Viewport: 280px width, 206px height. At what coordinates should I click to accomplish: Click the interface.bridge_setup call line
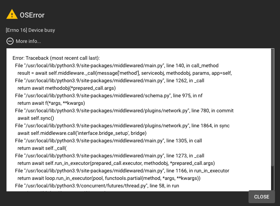[x=82, y=133]
